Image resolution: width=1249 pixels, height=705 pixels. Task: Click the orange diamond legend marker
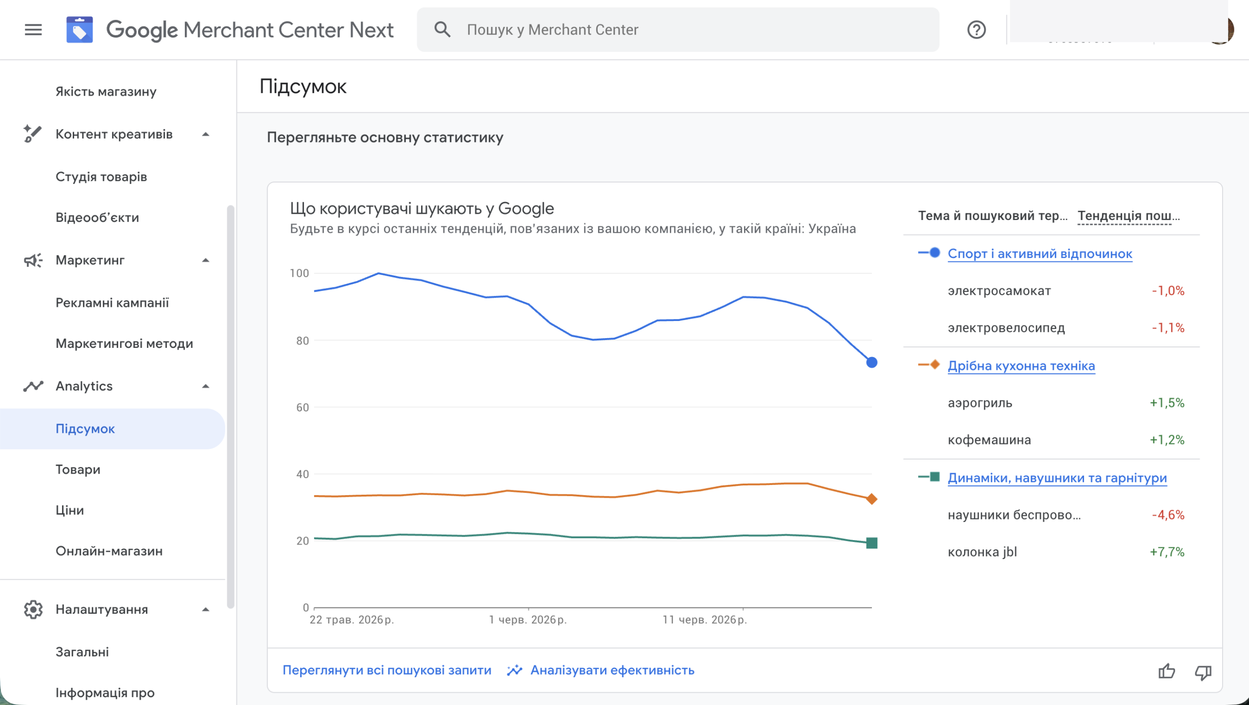(x=929, y=365)
